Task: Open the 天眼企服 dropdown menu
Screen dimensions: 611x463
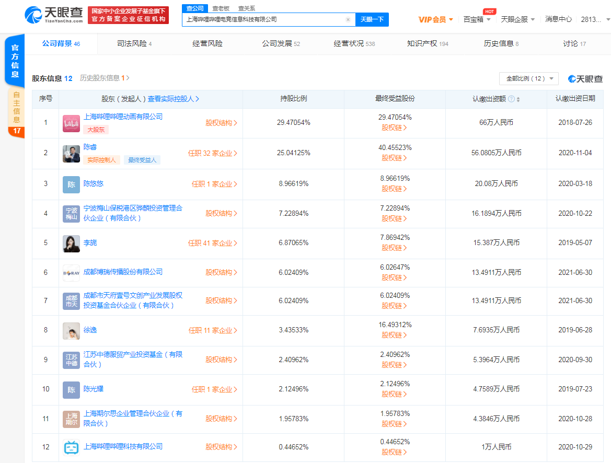Action: 517,19
